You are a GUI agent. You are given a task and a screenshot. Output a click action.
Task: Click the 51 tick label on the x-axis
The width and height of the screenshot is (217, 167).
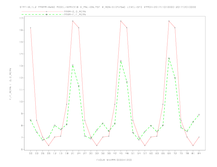pyautogui.click(x=133, y=153)
